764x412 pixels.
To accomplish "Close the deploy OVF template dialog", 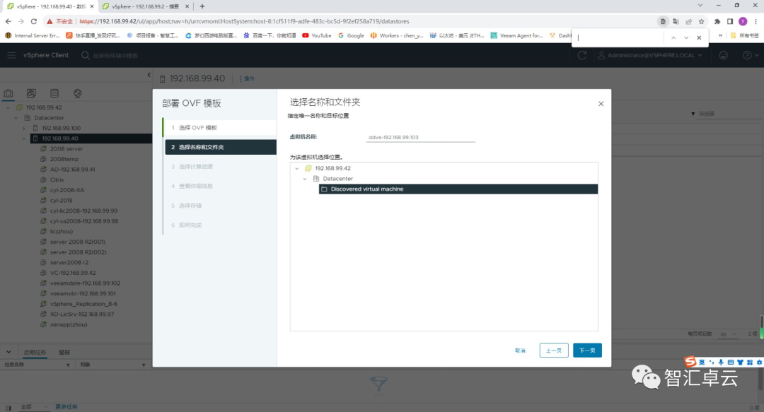I will [601, 104].
